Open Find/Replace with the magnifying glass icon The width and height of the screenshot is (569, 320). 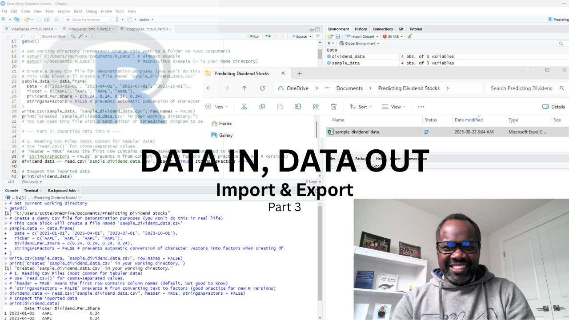point(73,36)
